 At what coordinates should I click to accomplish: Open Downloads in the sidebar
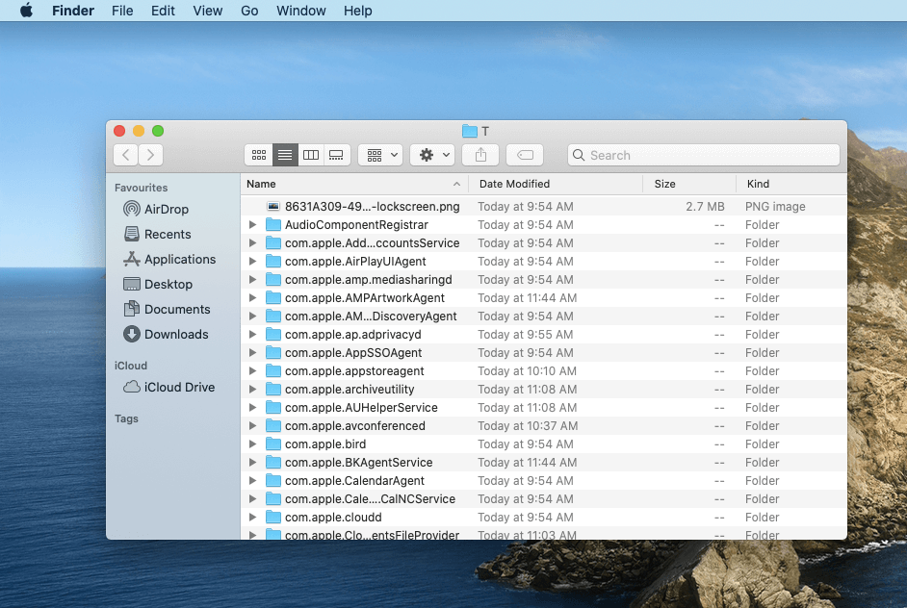[166, 334]
